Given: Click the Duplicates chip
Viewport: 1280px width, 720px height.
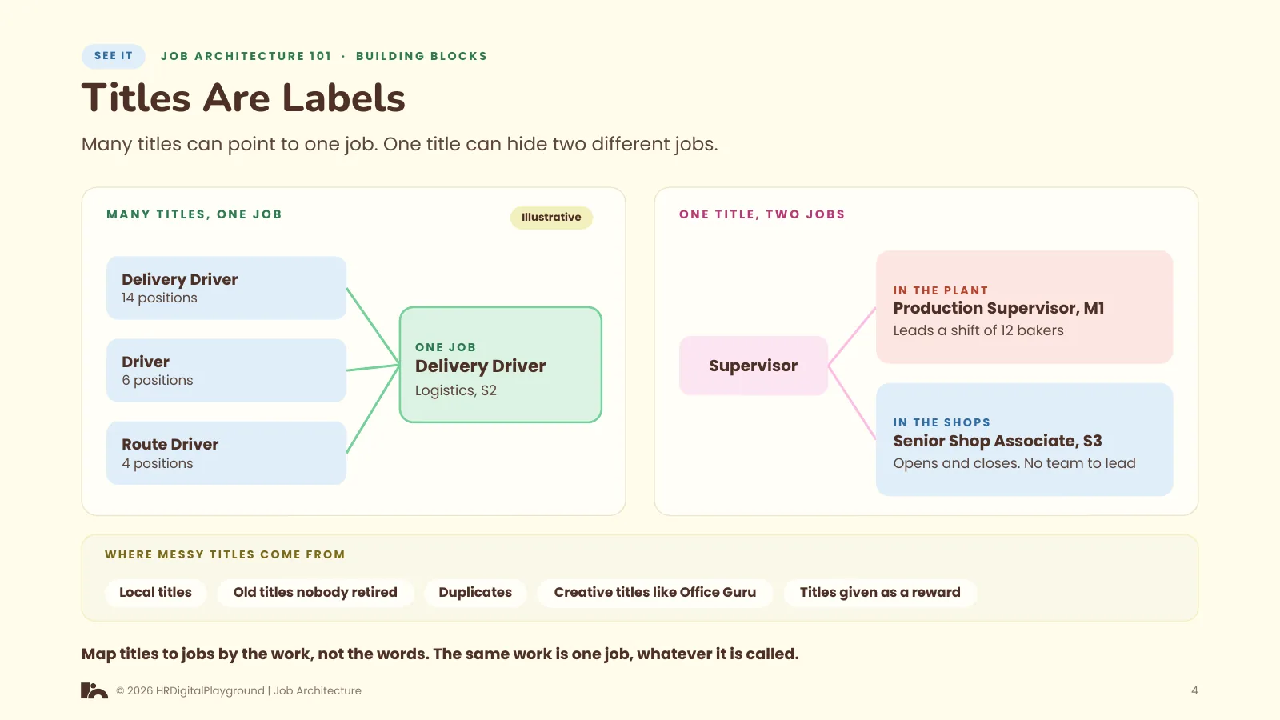Looking at the screenshot, I should point(475,593).
